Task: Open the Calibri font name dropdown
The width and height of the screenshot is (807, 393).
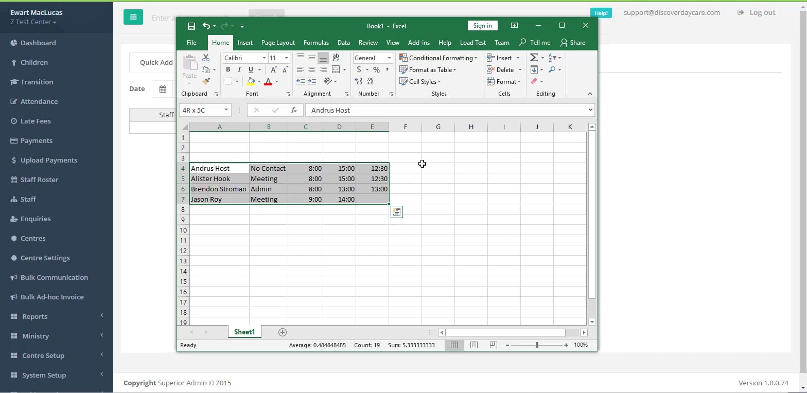Action: point(264,58)
